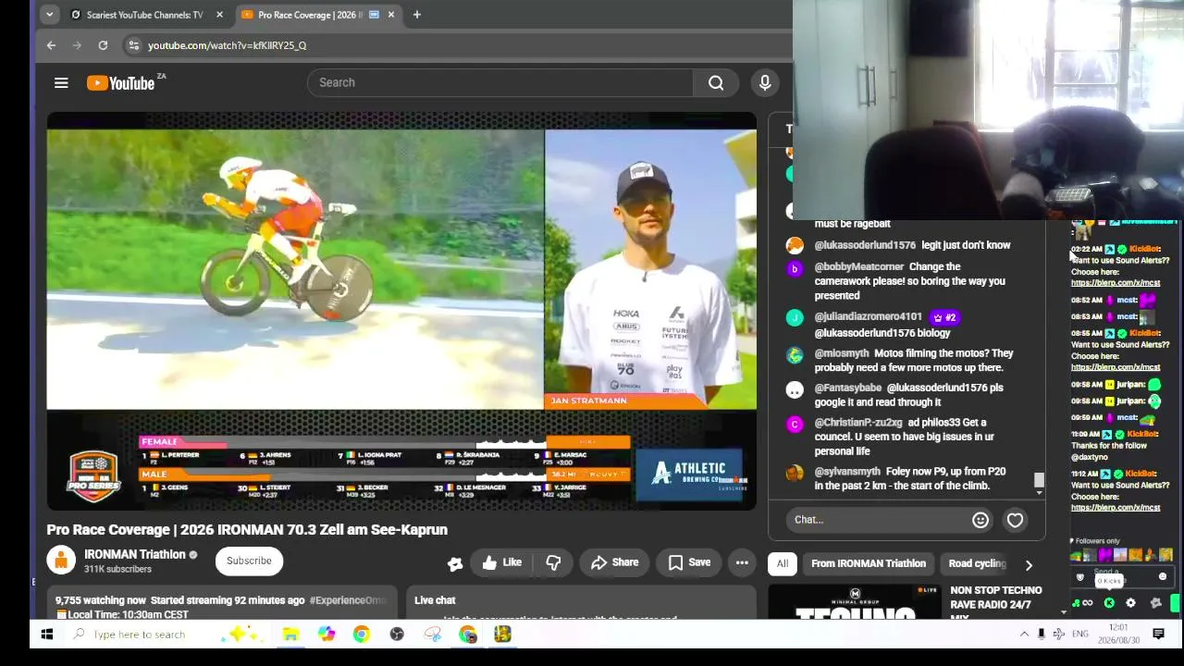
Task: Close the Pro Race Coverage tab
Action: pyautogui.click(x=391, y=15)
